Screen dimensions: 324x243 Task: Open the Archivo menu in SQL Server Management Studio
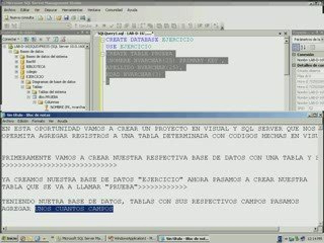10,10
